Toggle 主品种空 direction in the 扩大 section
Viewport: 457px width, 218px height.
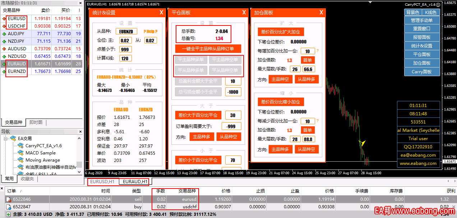click(280, 79)
